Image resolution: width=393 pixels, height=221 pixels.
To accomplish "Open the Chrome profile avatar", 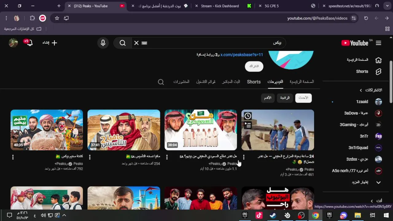I will 17,18.
